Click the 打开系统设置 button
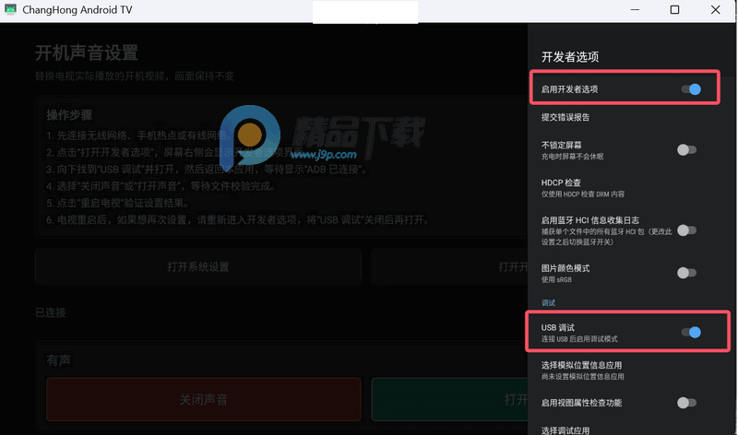Screen dimensions: 738x435 tap(198, 266)
